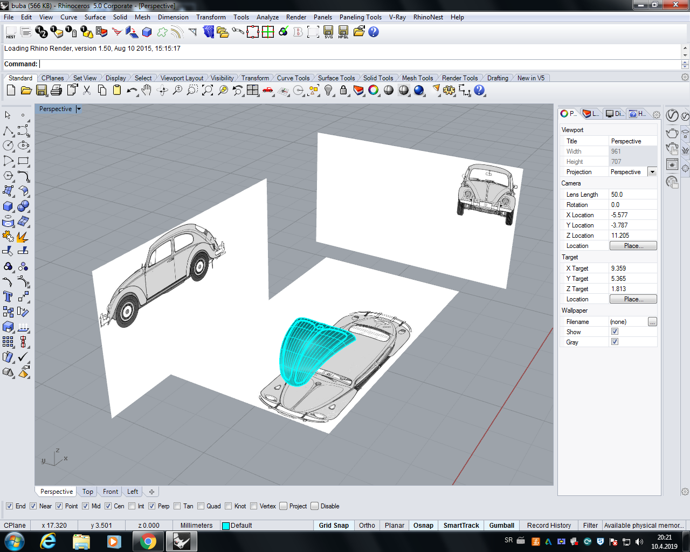Toggle Gumball in the status bar

tap(502, 526)
